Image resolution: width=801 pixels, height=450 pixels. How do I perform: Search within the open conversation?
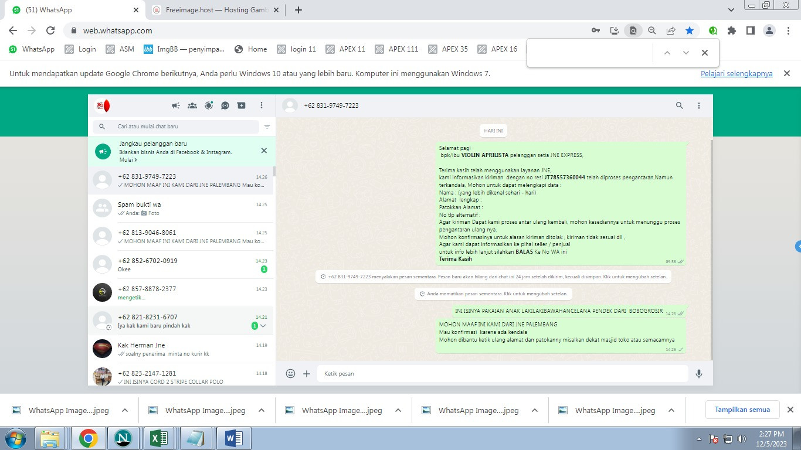680,105
